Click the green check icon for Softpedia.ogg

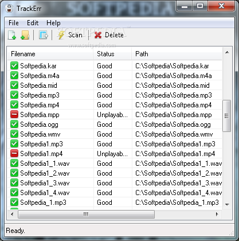click(x=14, y=124)
